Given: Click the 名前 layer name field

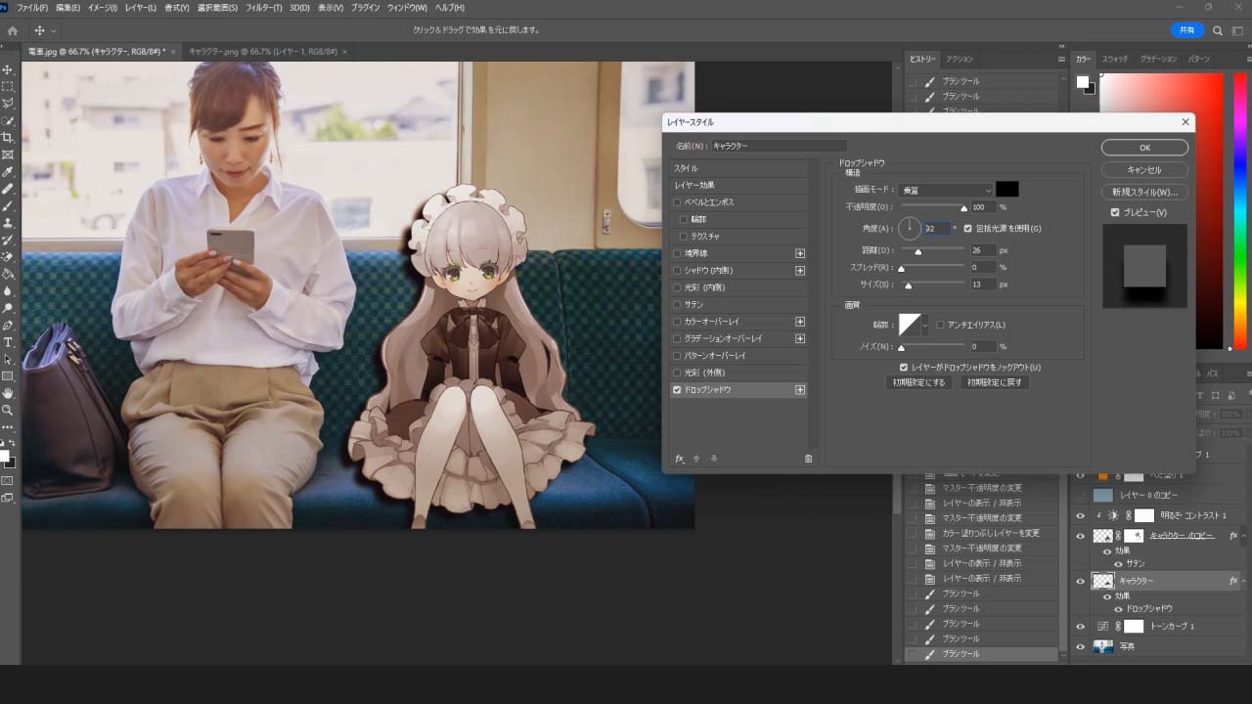Looking at the screenshot, I should point(778,146).
